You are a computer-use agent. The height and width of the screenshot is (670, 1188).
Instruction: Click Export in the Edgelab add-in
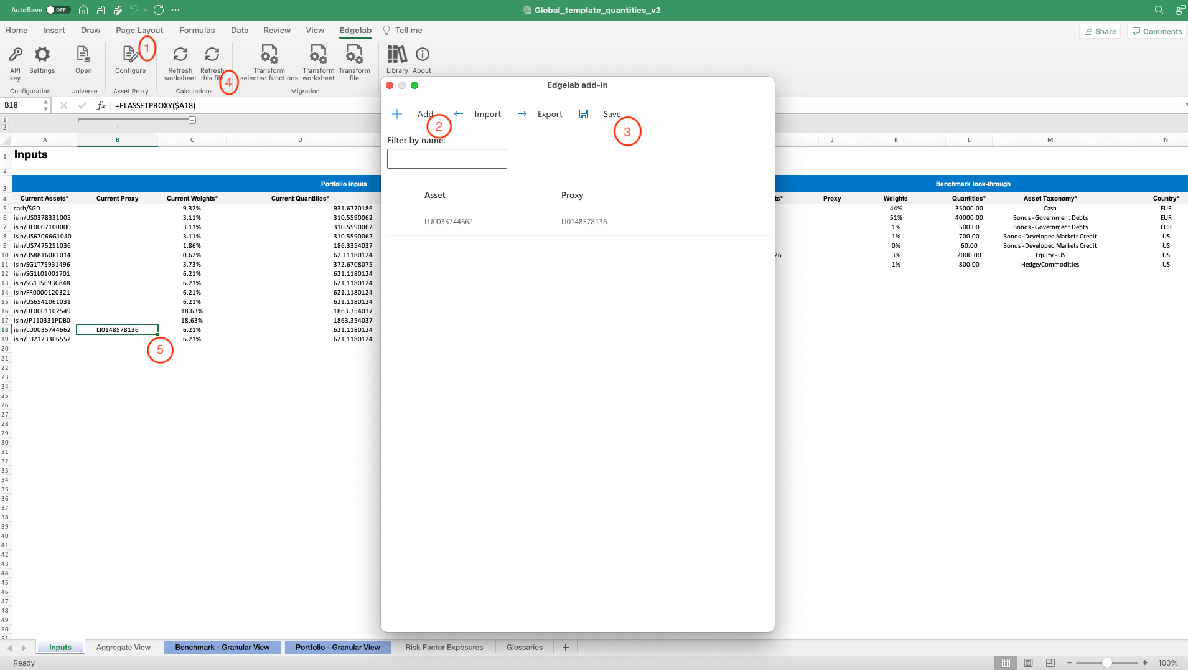540,114
